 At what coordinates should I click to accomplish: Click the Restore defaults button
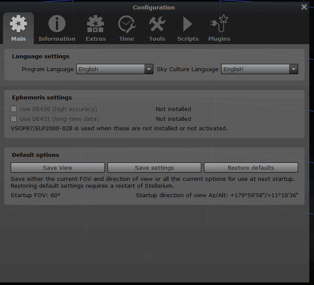point(251,168)
